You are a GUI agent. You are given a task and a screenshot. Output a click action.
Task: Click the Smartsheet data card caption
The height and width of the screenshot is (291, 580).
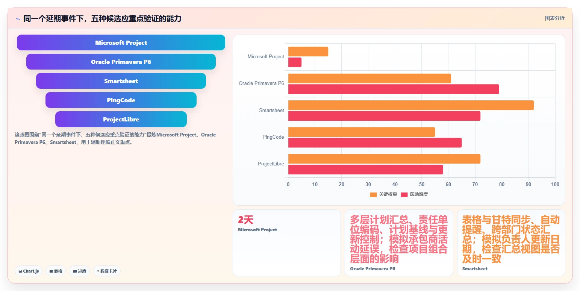pyautogui.click(x=475, y=269)
